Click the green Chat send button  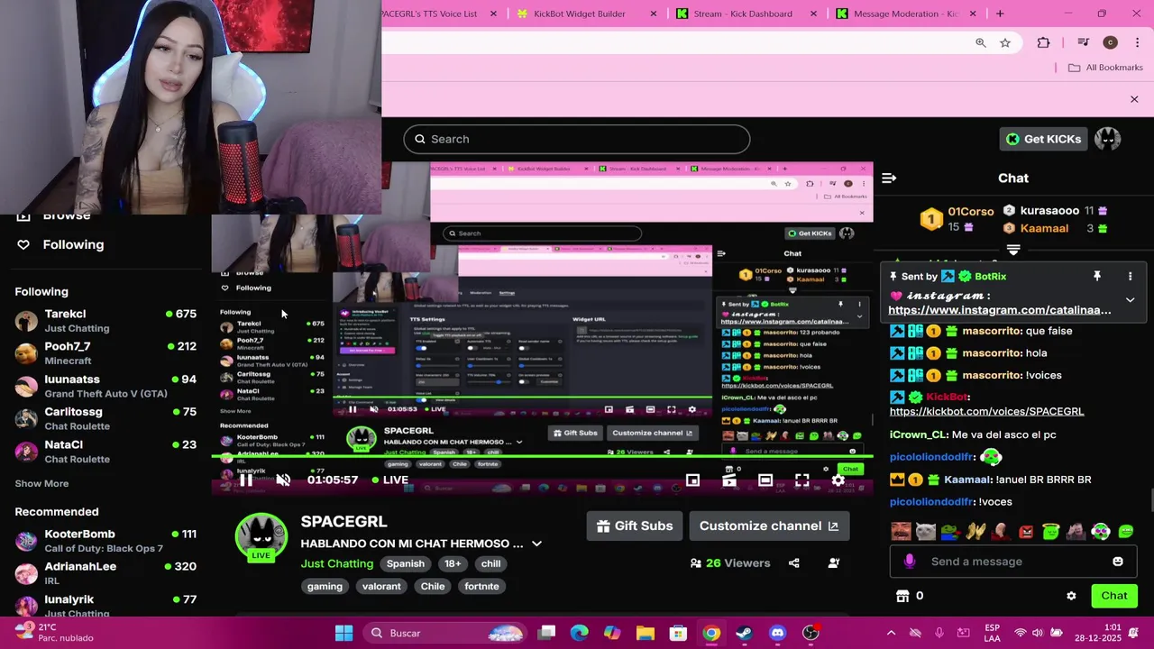click(1114, 596)
